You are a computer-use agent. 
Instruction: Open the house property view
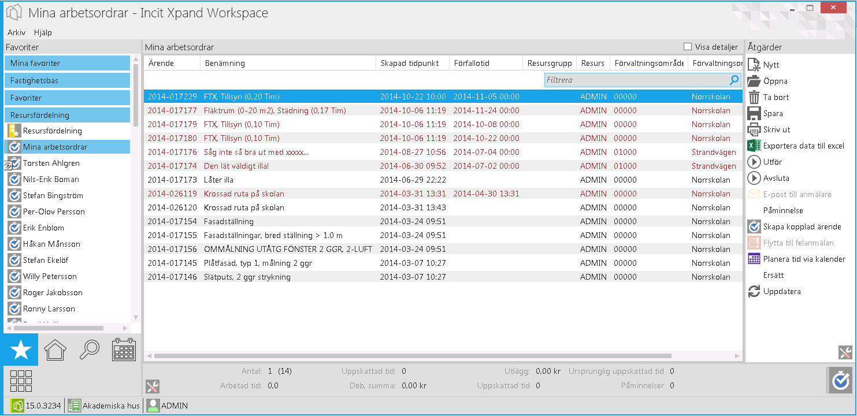[55, 350]
